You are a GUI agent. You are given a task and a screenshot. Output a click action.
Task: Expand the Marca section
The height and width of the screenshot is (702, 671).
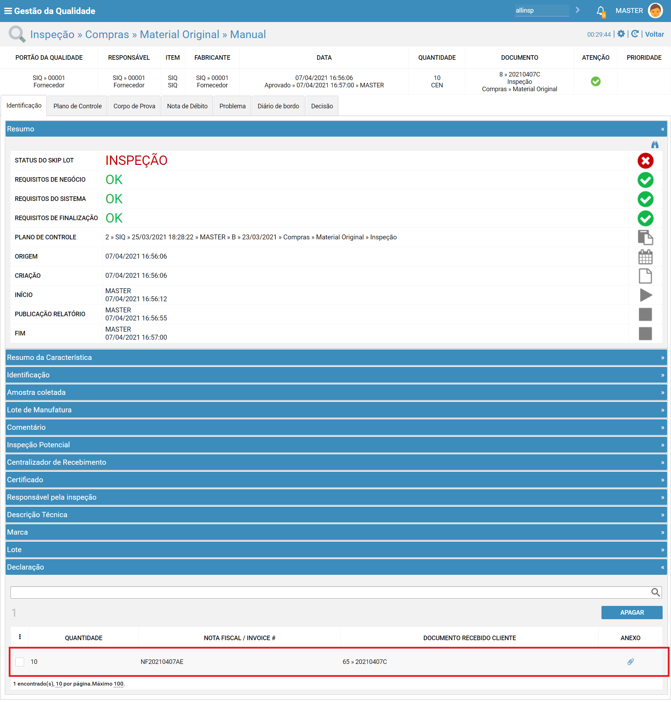(x=336, y=532)
